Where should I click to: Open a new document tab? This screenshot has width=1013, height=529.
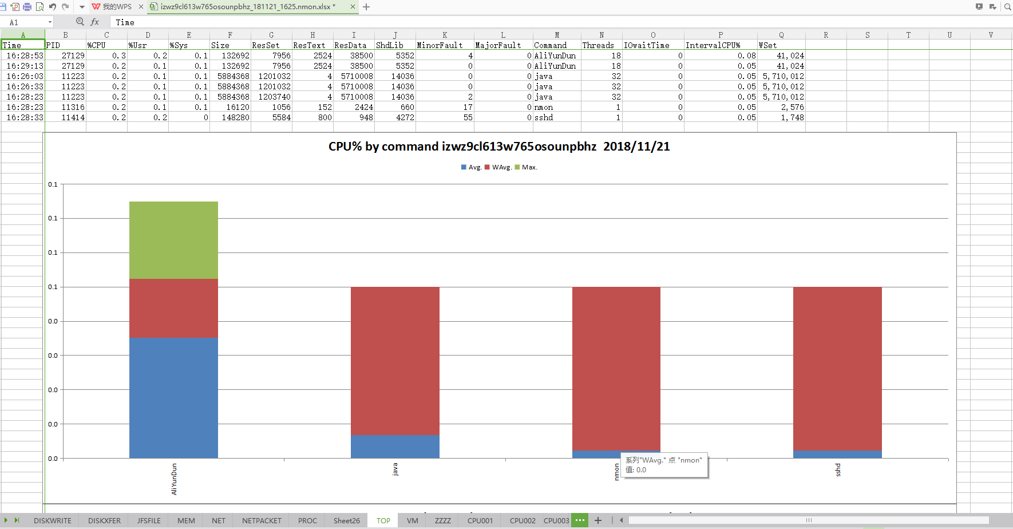(x=366, y=7)
